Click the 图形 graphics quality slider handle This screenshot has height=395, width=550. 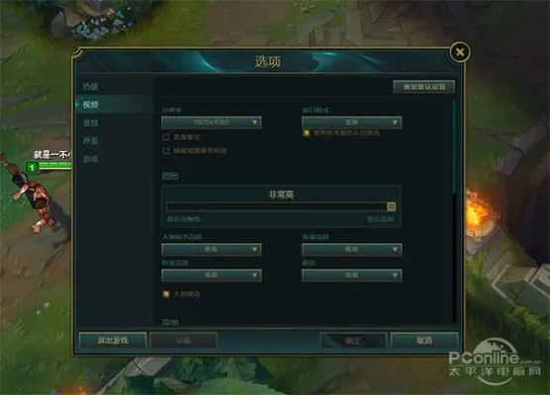click(x=392, y=206)
